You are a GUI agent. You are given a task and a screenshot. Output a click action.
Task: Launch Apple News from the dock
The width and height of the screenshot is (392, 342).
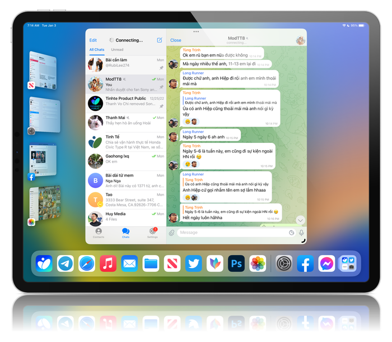point(172,264)
